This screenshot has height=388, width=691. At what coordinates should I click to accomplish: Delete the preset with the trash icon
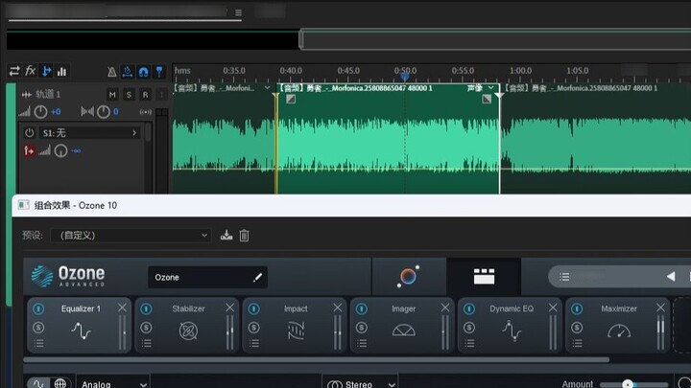pyautogui.click(x=245, y=236)
